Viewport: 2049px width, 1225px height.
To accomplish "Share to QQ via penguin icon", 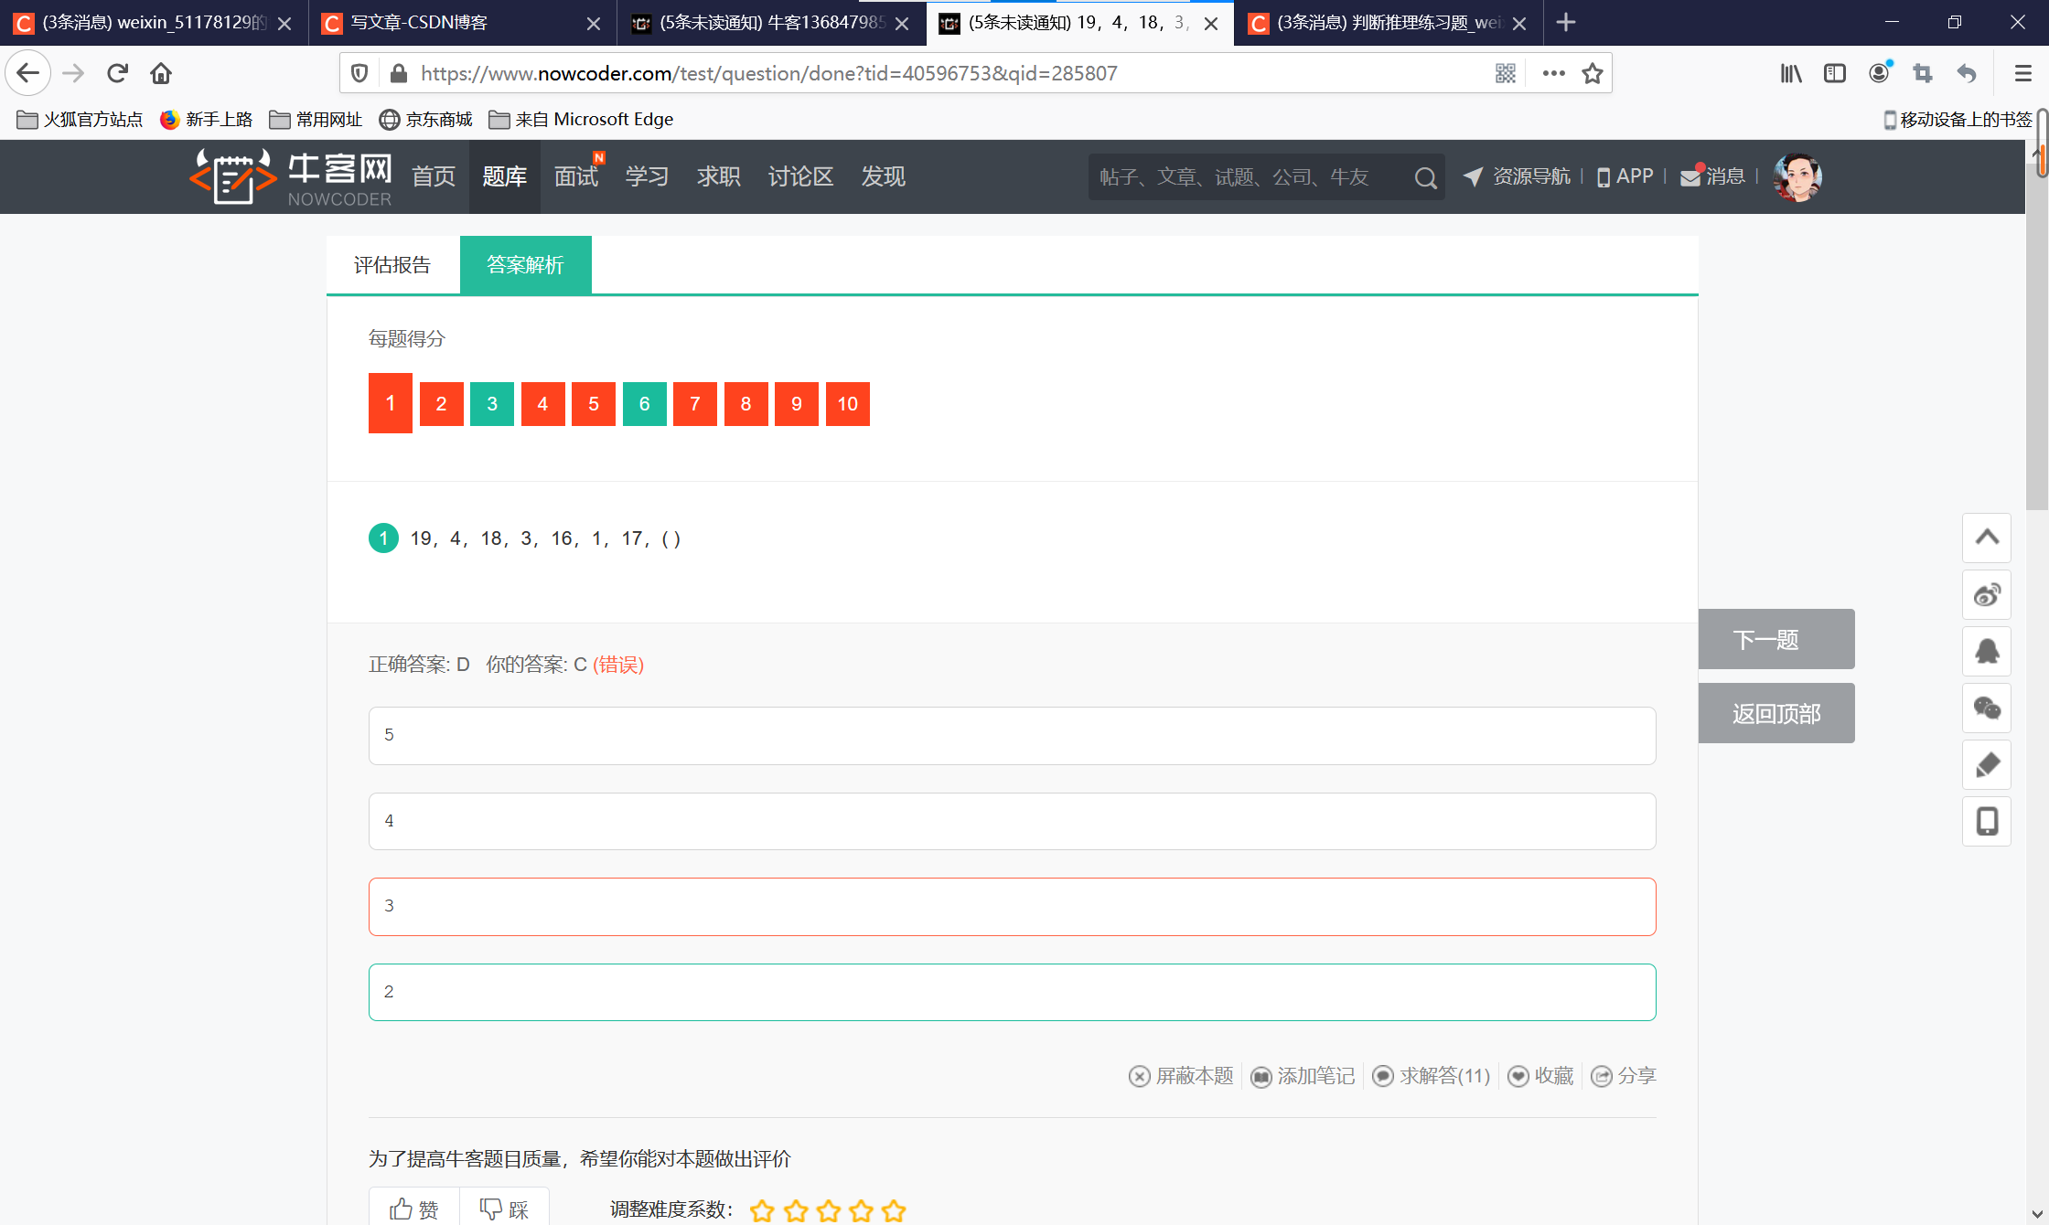I will tap(1987, 652).
